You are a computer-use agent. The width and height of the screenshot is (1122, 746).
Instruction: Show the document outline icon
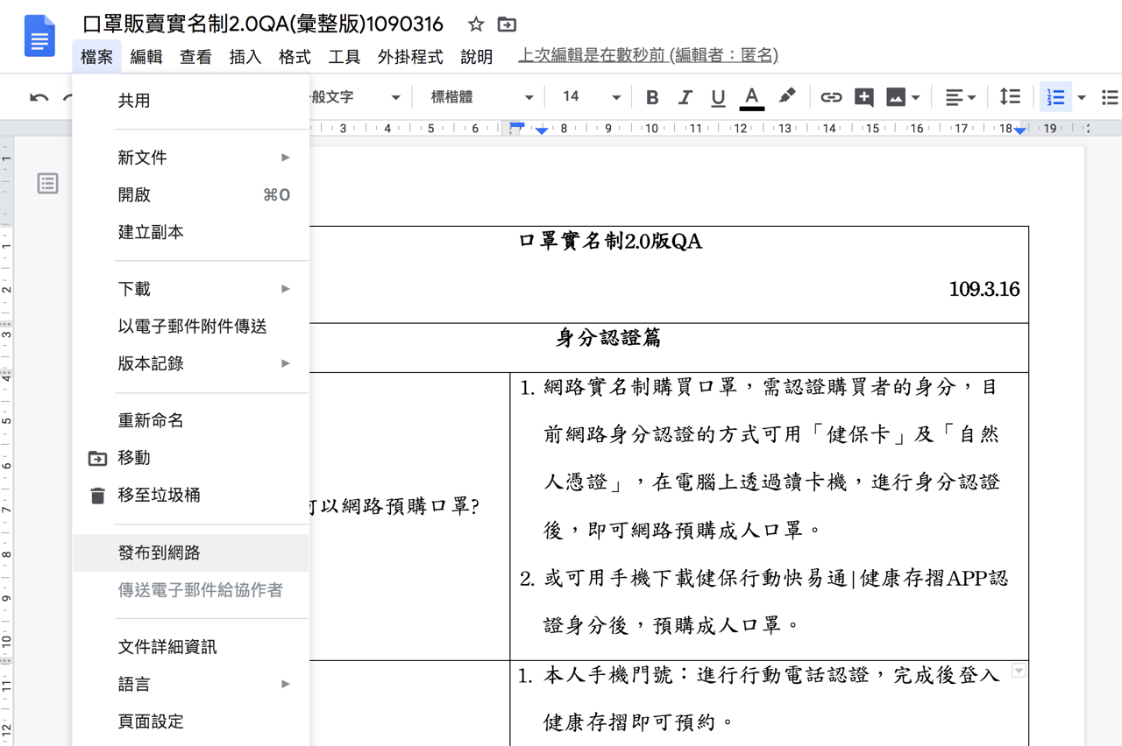coord(47,183)
